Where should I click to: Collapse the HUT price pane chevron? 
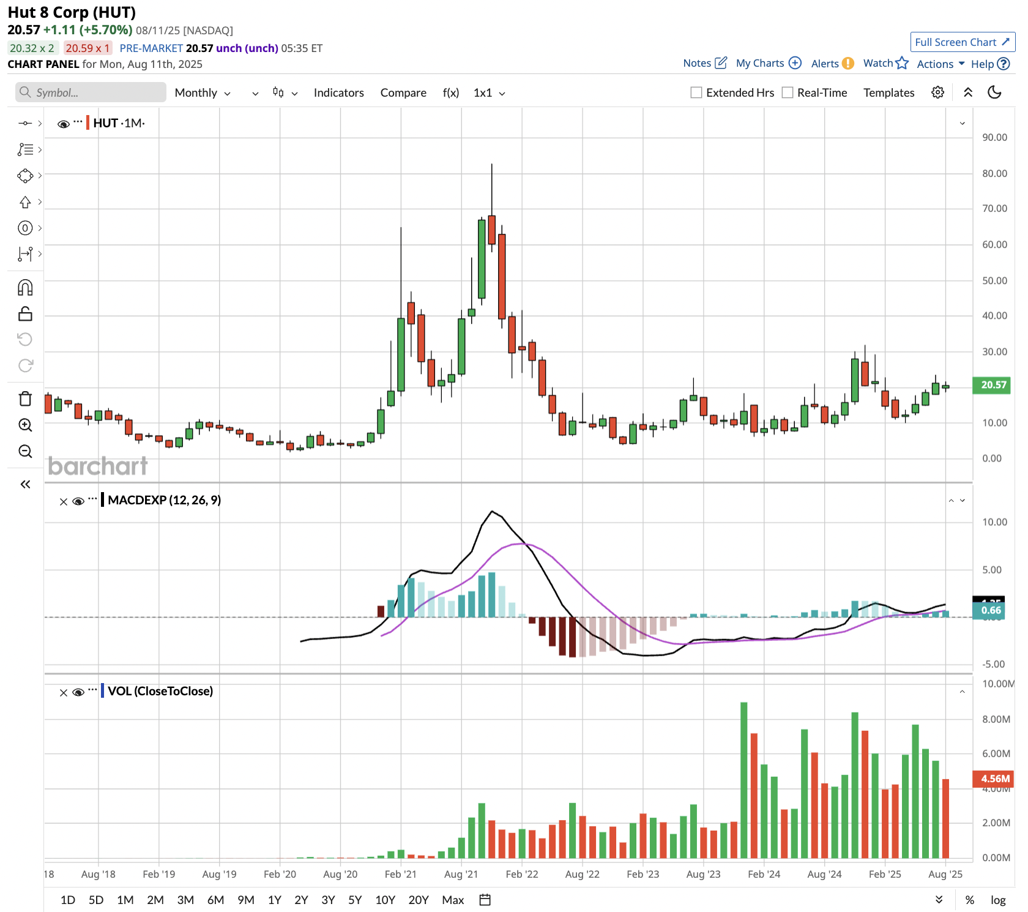(963, 124)
